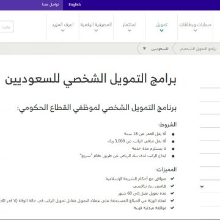
Task: Select heading برامج التمويل الشخصي للسعوديين
Action: coord(90,80)
